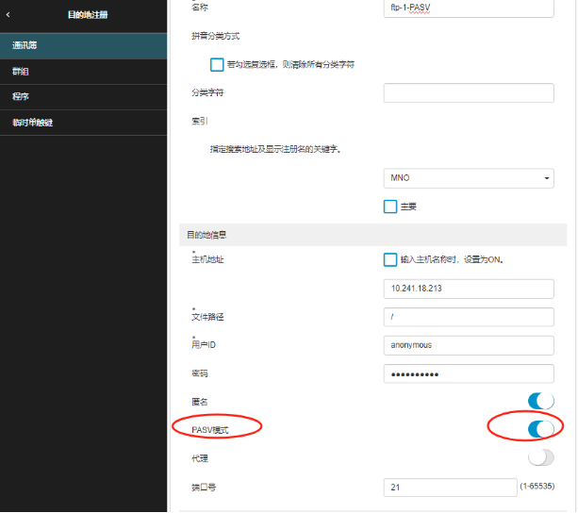The image size is (578, 513).
Task: Click the 端口号 field showing 21
Action: [x=449, y=487]
